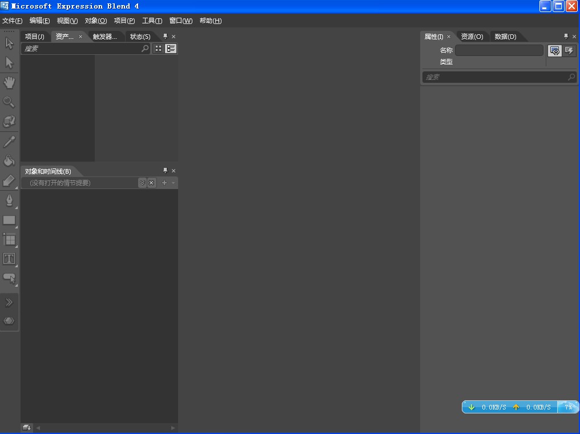This screenshot has height=434, width=580.
Task: Close the Assets tab
Action: 80,37
